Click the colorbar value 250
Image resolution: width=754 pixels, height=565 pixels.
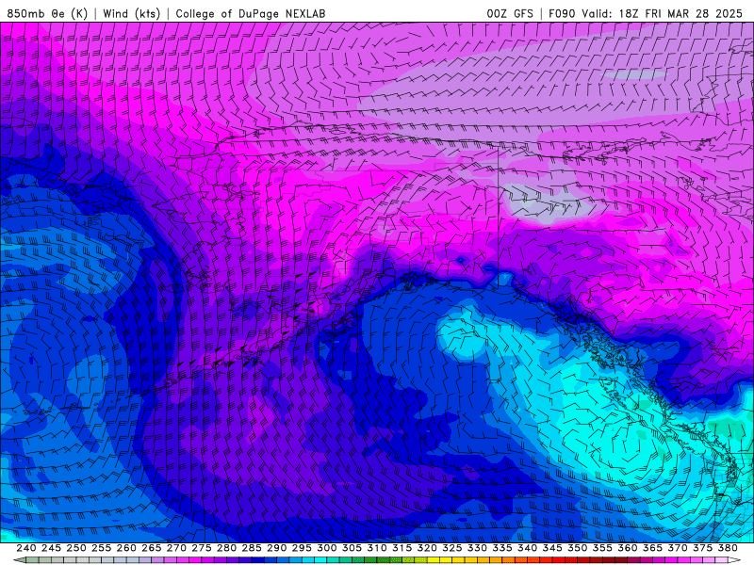76,548
